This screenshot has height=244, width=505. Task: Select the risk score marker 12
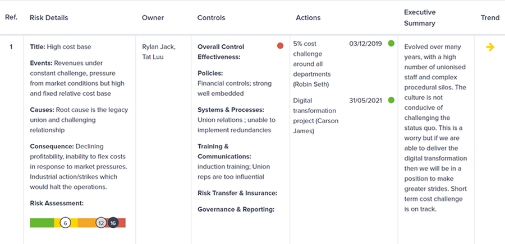[101, 223]
